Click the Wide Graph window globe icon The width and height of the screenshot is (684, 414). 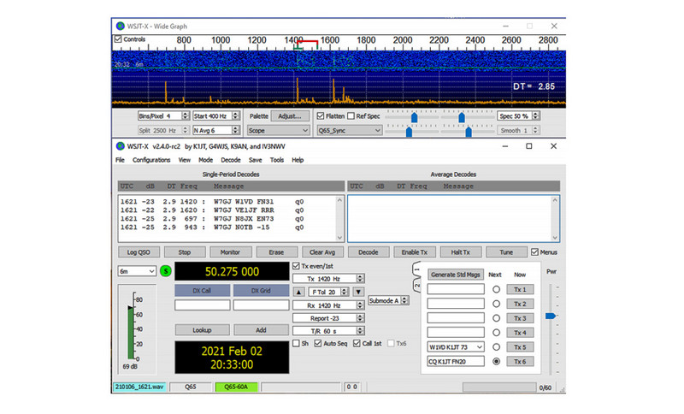[x=121, y=27]
